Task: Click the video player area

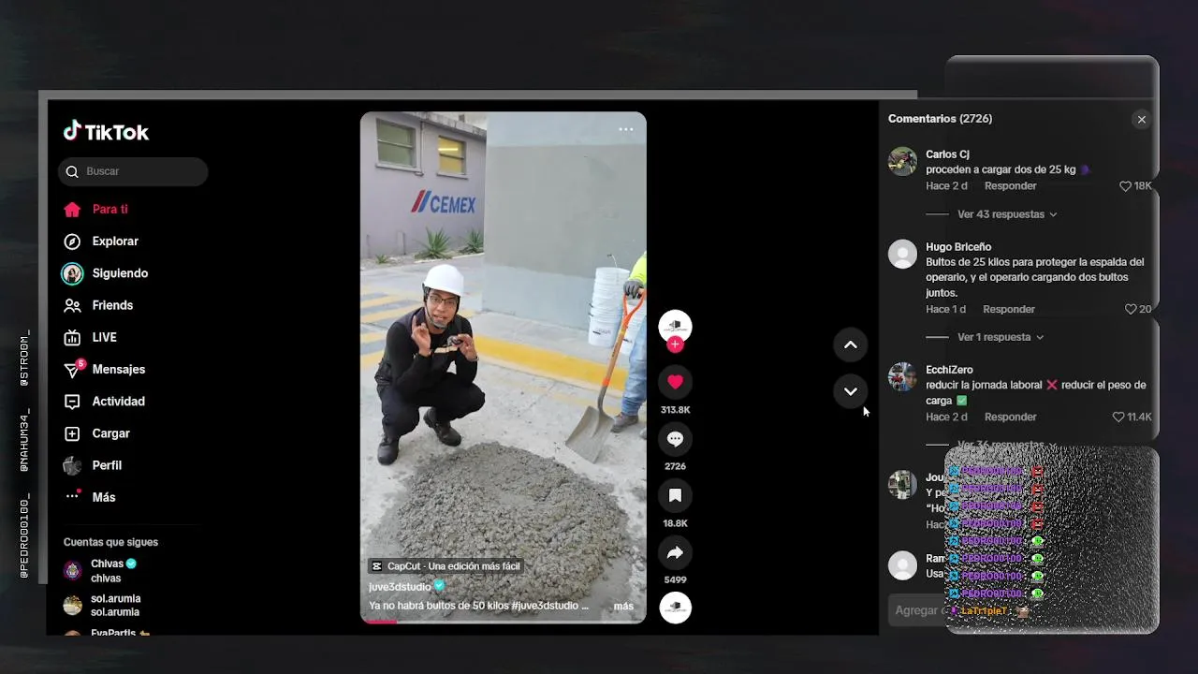Action: (504, 368)
